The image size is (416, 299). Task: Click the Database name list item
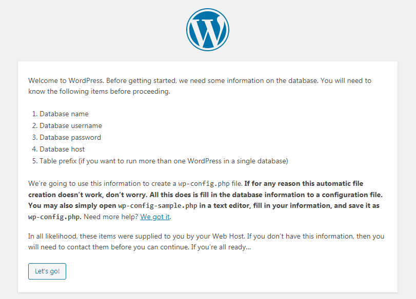tap(64, 114)
